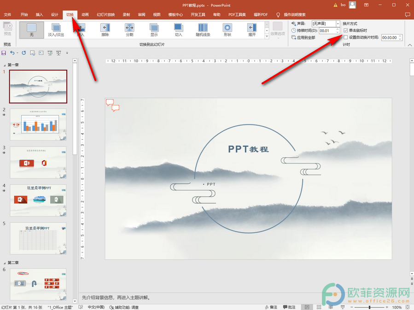Open the 插入 Insert tab
Screen dimensions: 414x310
tap(39, 15)
